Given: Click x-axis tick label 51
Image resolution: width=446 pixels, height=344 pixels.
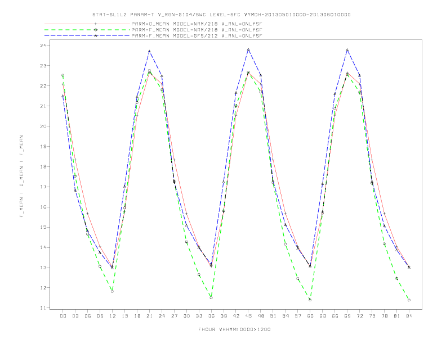Looking at the screenshot, I should pyautogui.click(x=273, y=316).
